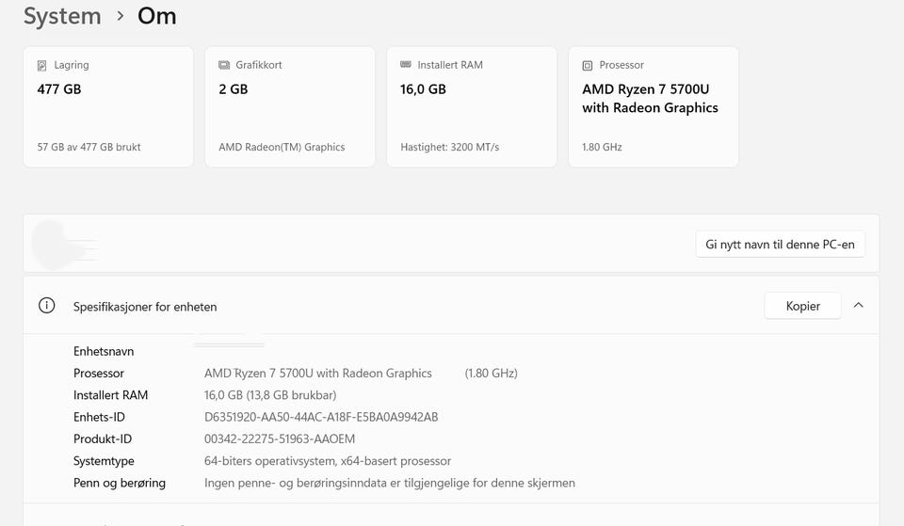904x526 pixels.
Task: Select the Penn og berøring label
Action: pyautogui.click(x=120, y=483)
